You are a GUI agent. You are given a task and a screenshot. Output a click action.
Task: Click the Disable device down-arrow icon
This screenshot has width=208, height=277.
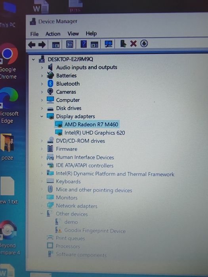[x=144, y=43]
